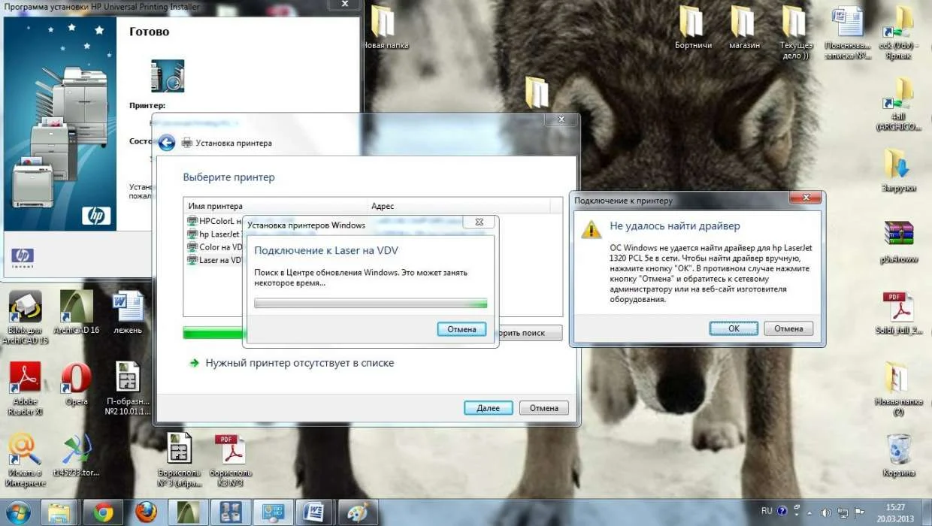932x526 pixels.
Task: Select the П-образн... №2 ArchiCAD file
Action: (x=128, y=389)
